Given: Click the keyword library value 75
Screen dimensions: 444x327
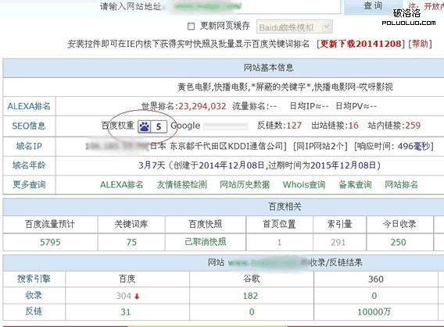Looking at the screenshot, I should tap(131, 242).
